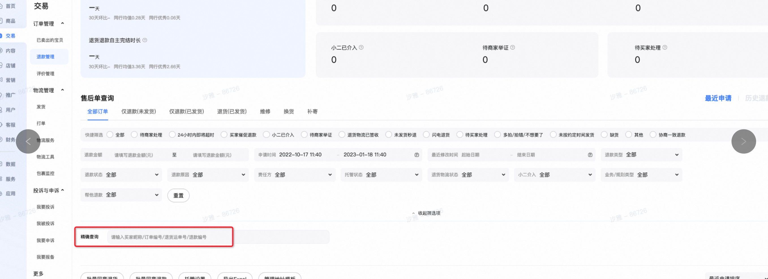Select 待商家处理 quick filter radio
The width and height of the screenshot is (768, 279).
(x=134, y=135)
